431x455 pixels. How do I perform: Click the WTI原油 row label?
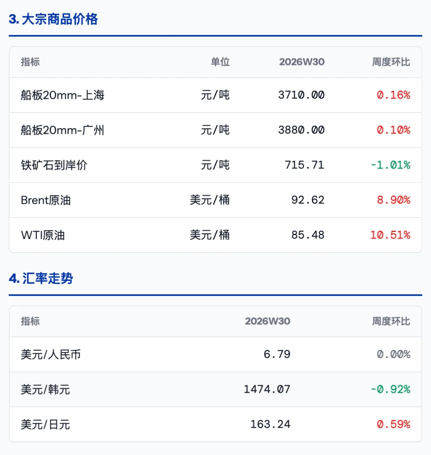point(43,235)
